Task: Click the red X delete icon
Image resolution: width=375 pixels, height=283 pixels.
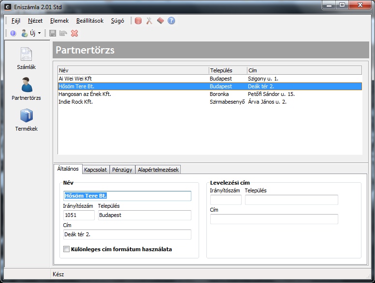Action: coord(74,33)
